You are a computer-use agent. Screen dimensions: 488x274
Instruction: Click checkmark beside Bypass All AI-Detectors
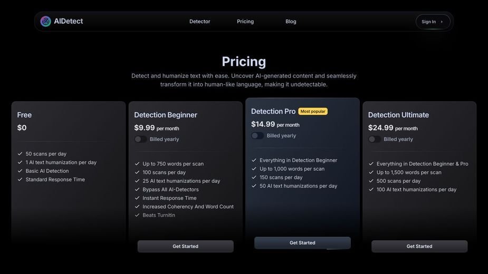pos(137,189)
